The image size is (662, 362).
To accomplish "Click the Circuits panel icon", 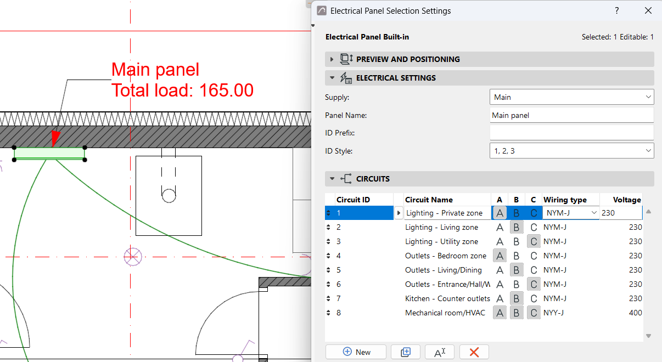I will tap(346, 179).
